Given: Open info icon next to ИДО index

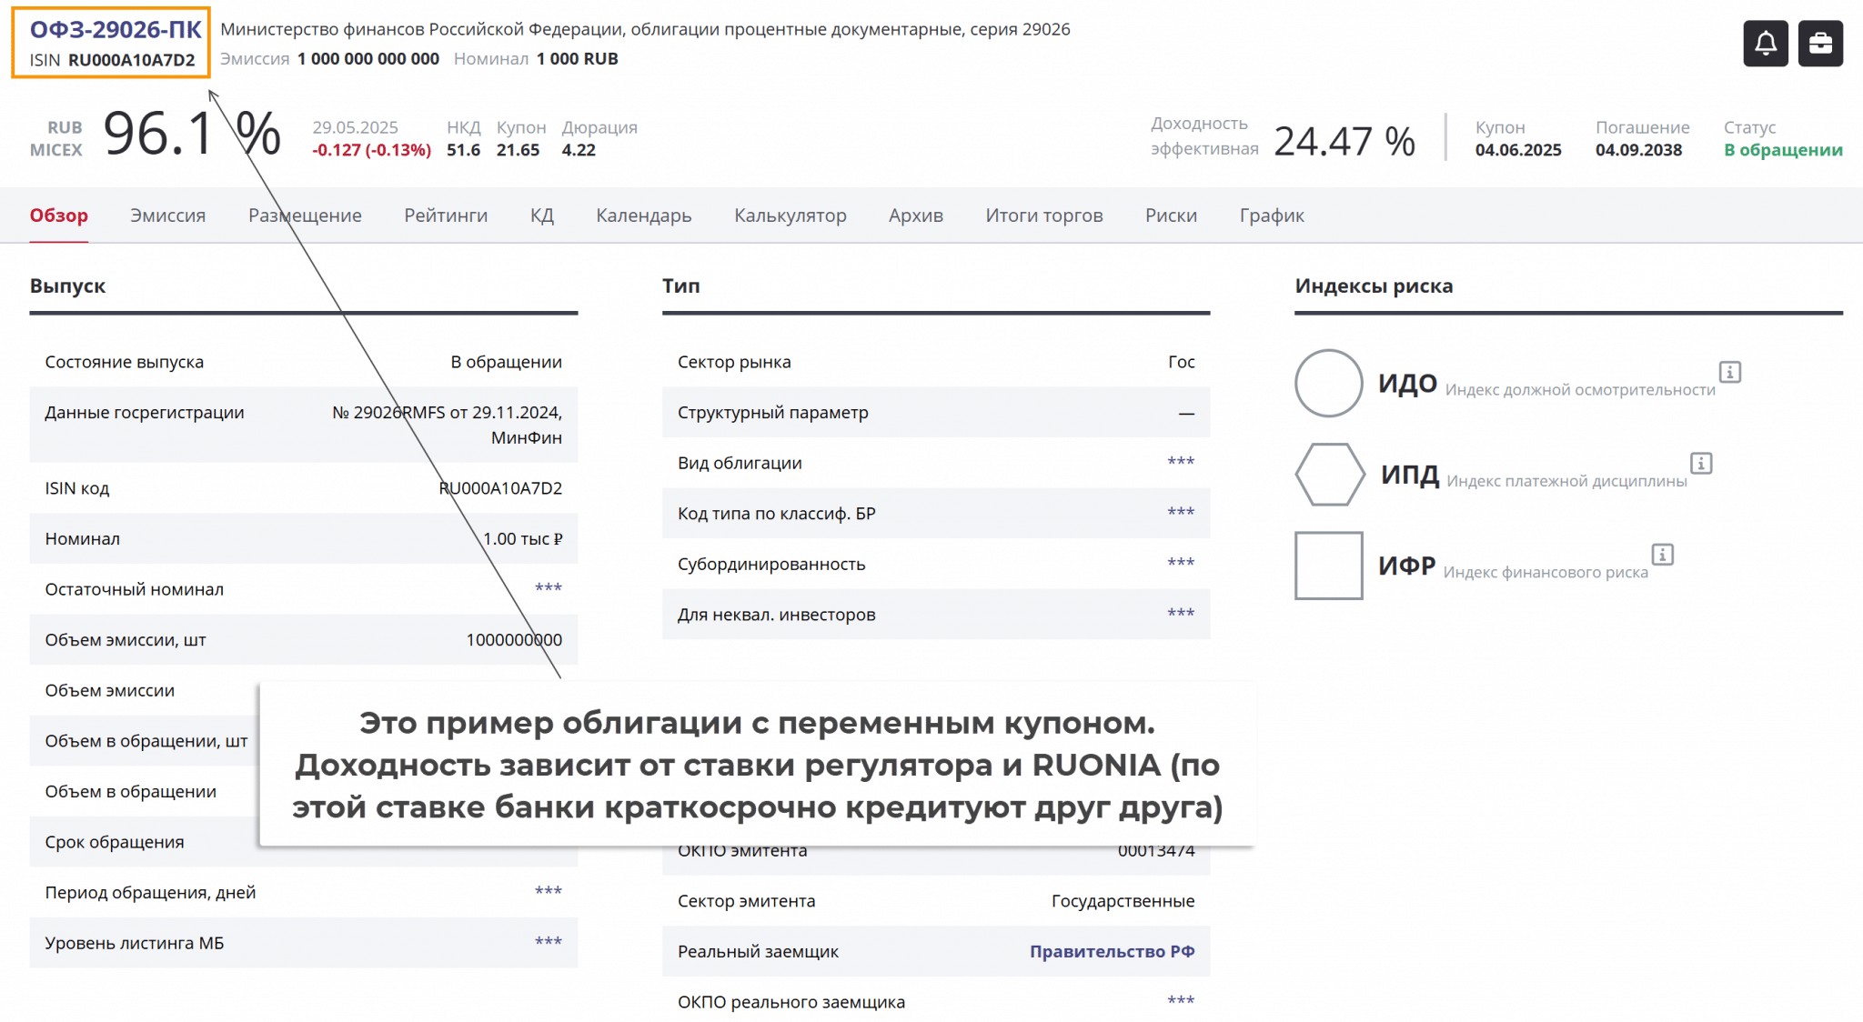Looking at the screenshot, I should 1729,372.
